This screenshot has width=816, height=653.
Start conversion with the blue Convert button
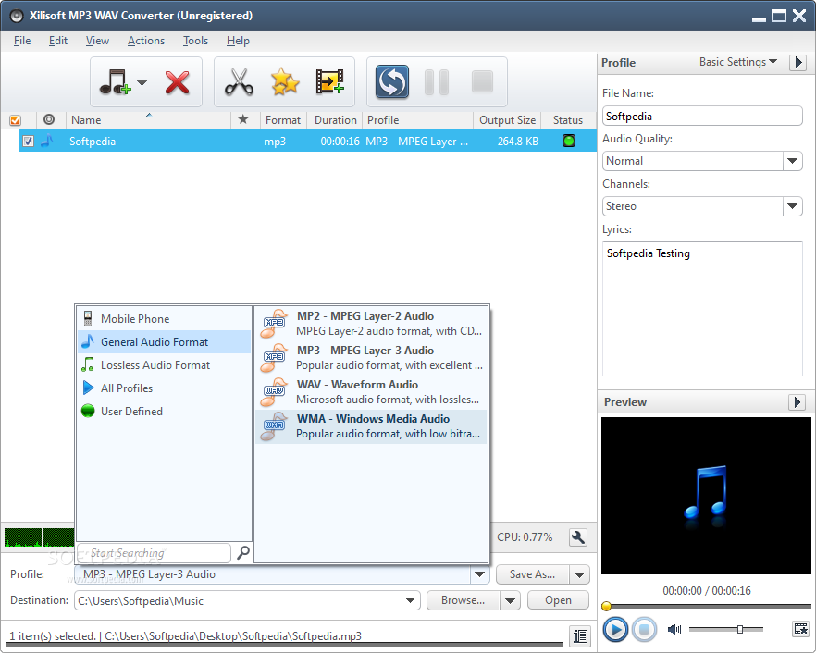click(x=392, y=82)
